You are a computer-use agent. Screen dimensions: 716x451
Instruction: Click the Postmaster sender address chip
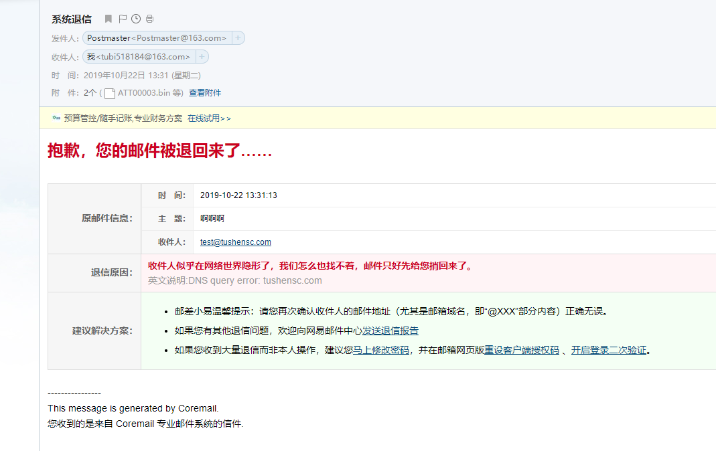157,38
